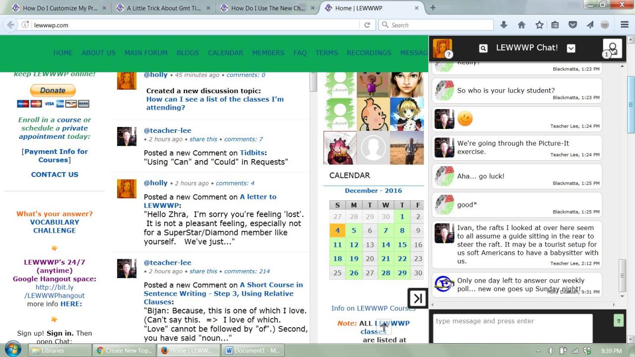Open the MEMBERS menu item
The height and width of the screenshot is (357, 635).
tap(268, 53)
